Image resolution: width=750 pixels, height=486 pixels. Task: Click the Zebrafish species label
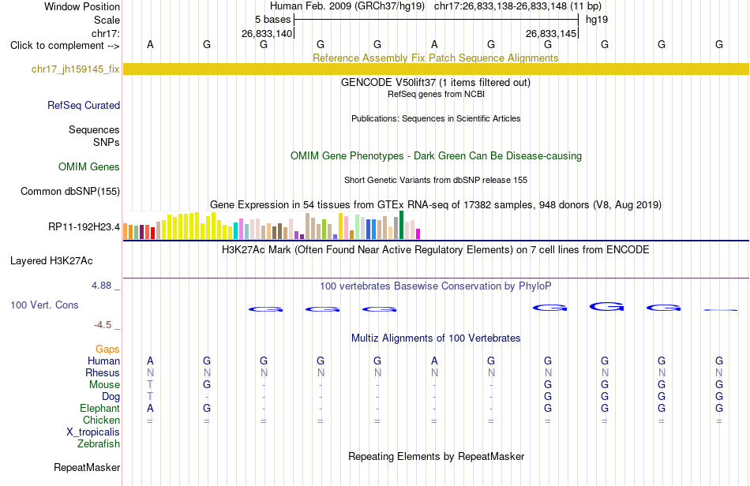99,444
